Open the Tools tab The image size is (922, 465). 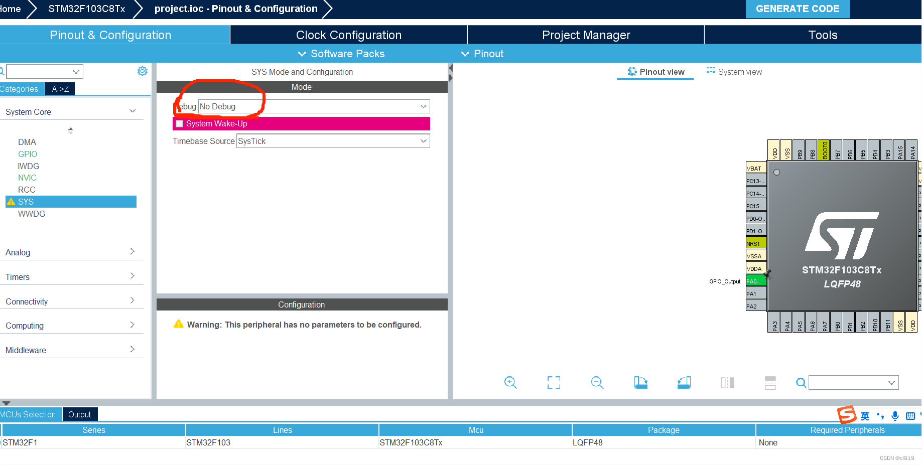(823, 35)
